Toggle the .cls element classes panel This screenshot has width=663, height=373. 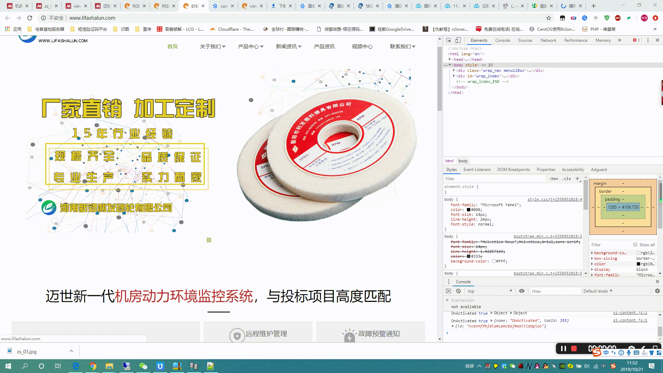point(566,179)
